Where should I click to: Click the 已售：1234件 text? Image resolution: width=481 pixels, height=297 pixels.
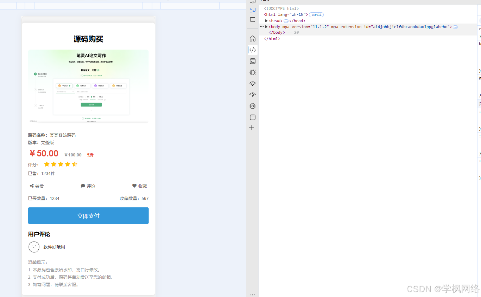[42, 174]
